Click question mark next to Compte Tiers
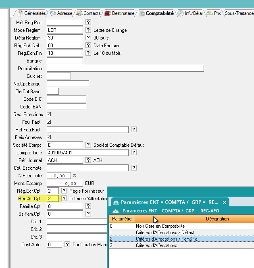Screen dimensions: 254x268 tap(134, 153)
